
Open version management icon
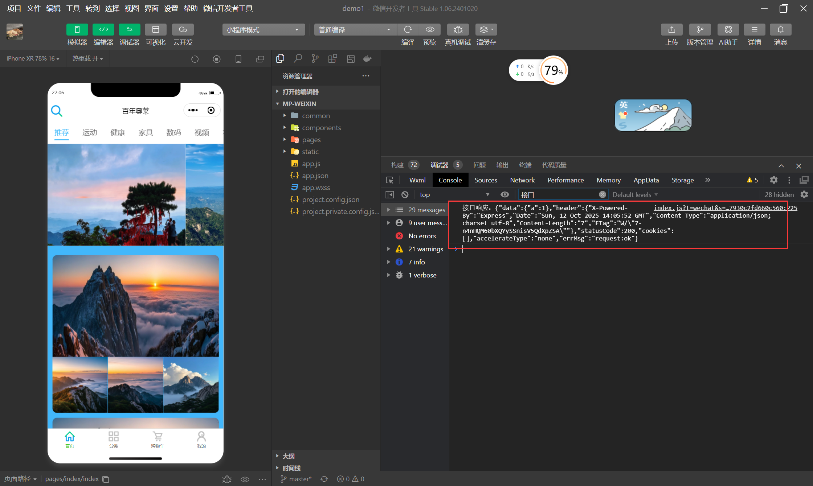pyautogui.click(x=700, y=30)
